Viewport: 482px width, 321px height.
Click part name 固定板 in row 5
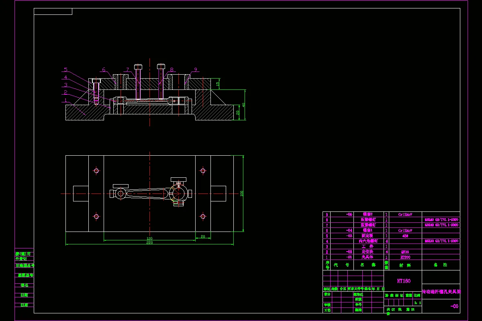click(368, 236)
